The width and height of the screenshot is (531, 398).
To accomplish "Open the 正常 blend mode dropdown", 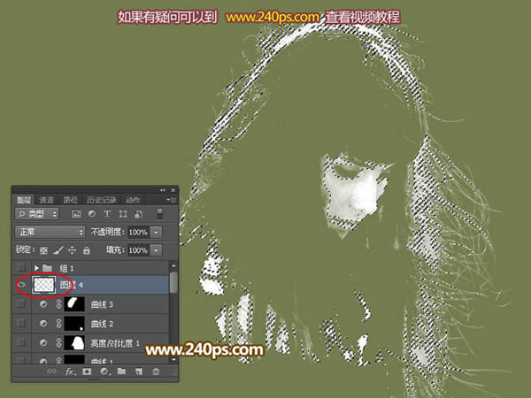I will (x=50, y=232).
